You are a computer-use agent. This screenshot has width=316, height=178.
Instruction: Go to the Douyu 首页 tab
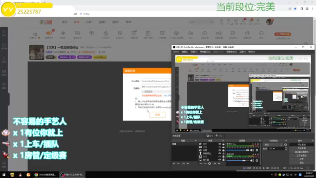pos(65,22)
